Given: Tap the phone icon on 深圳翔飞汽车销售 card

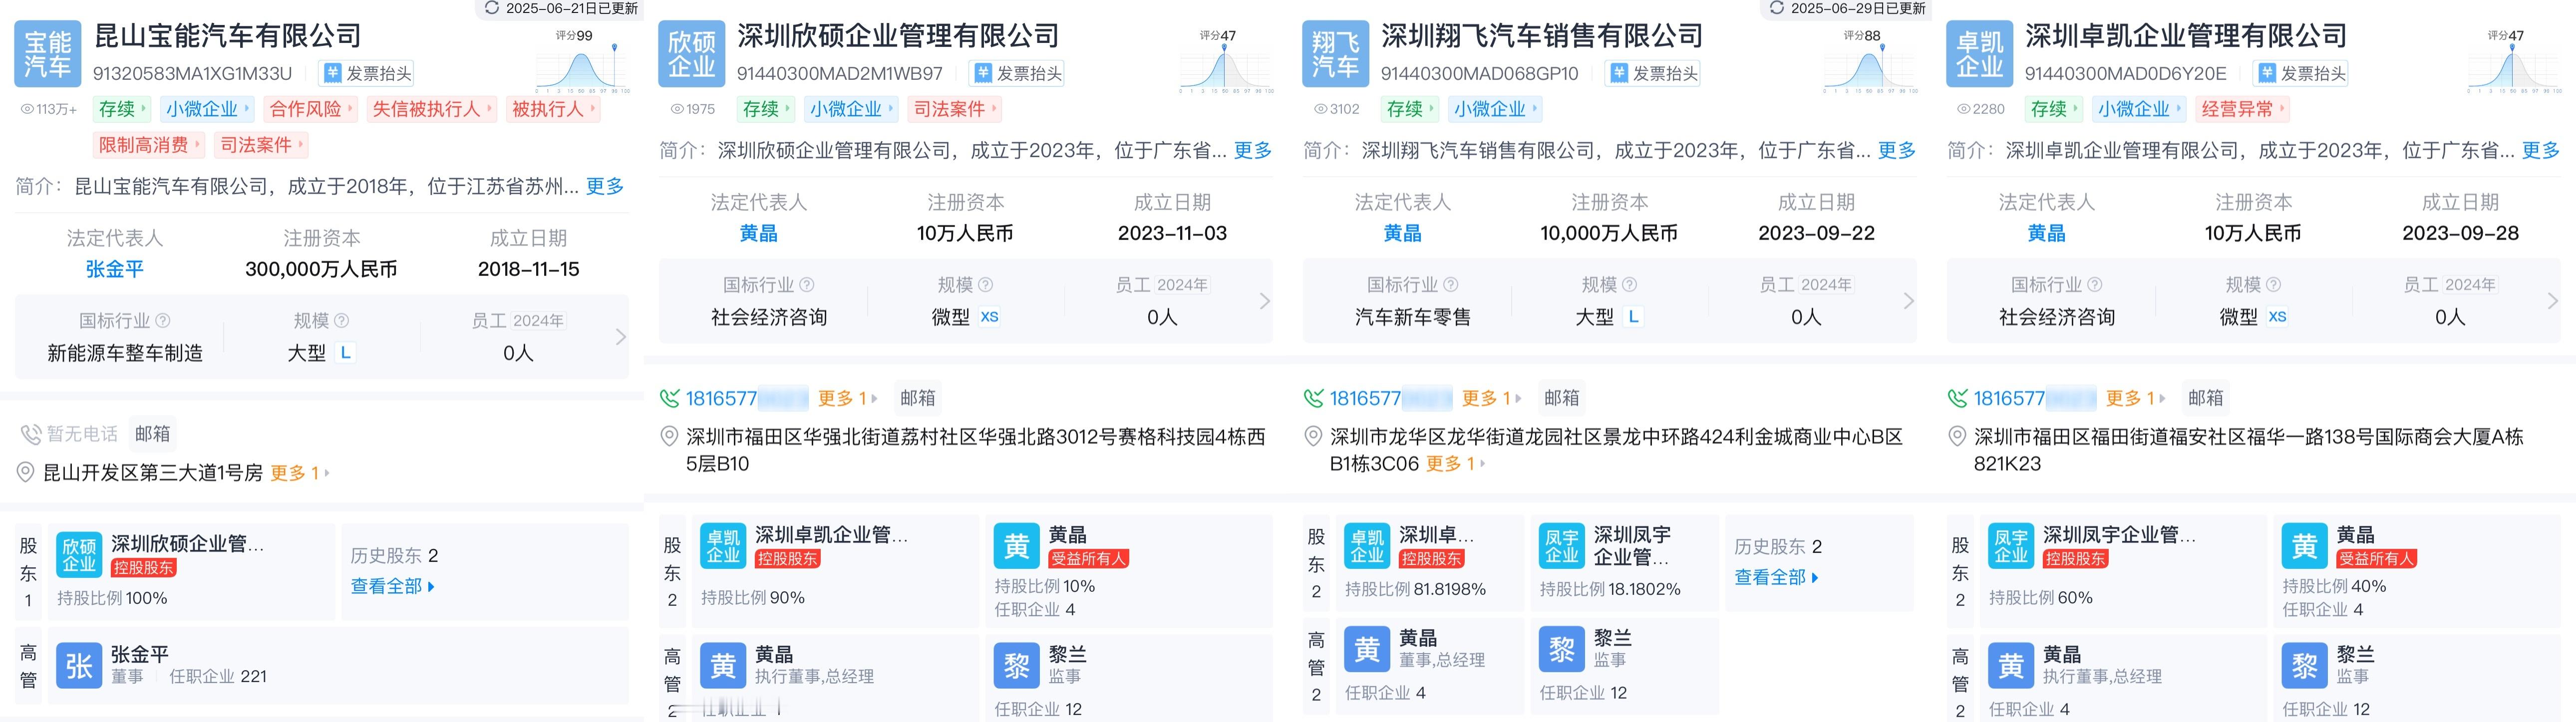Looking at the screenshot, I should (1313, 398).
